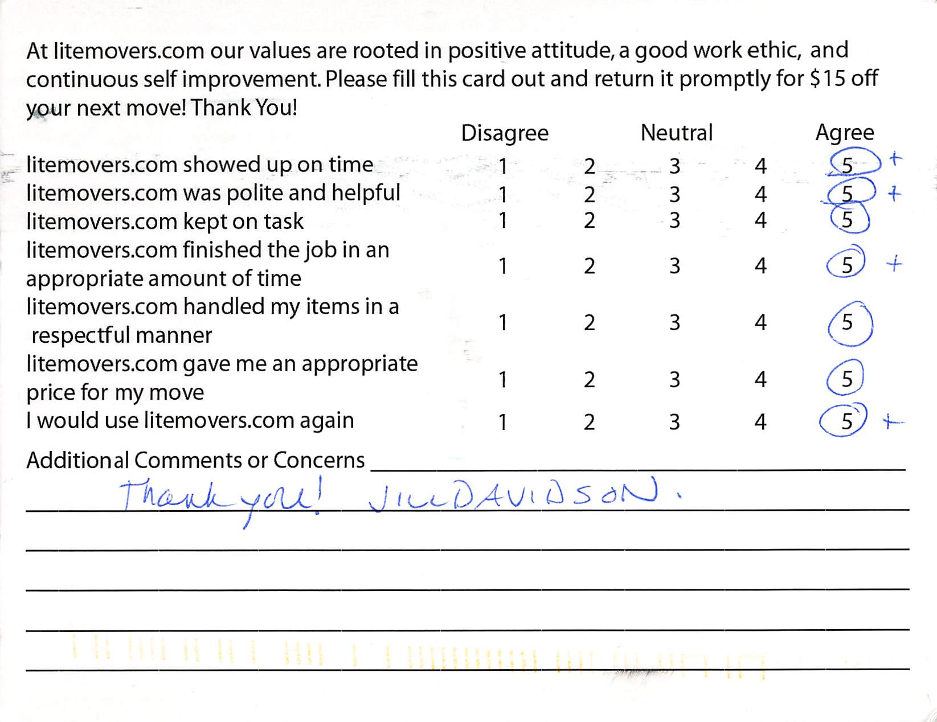Choose rating 2 for 'finished the job' row

coord(589,266)
